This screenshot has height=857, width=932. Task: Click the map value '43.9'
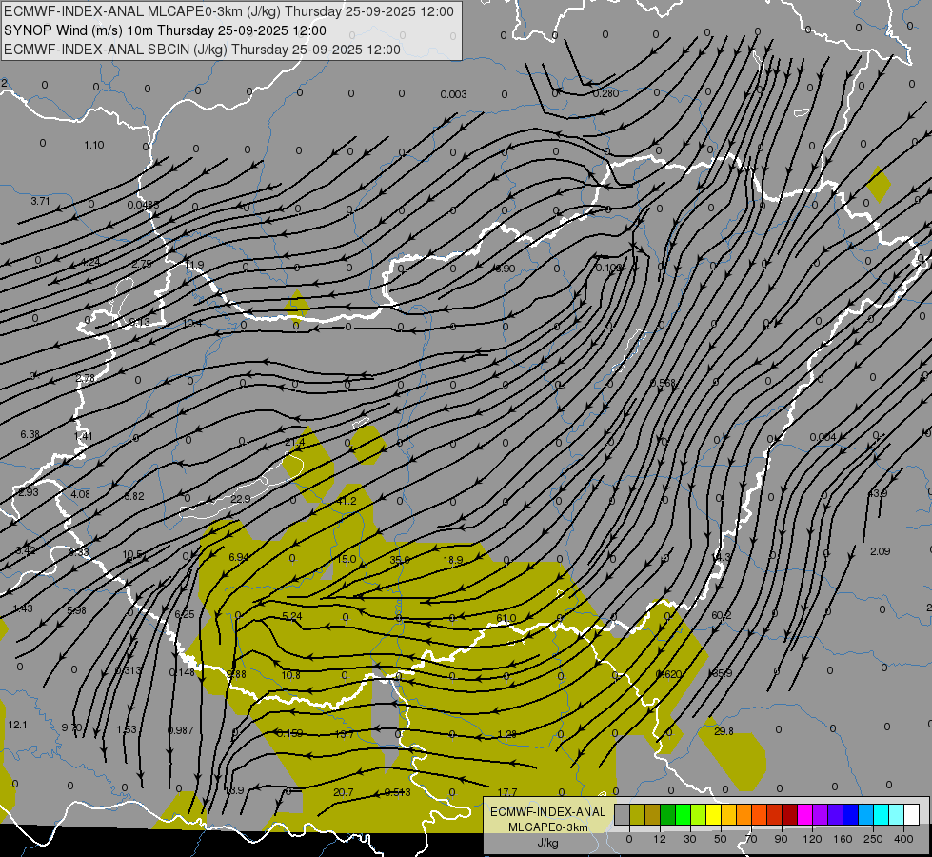[x=878, y=493]
